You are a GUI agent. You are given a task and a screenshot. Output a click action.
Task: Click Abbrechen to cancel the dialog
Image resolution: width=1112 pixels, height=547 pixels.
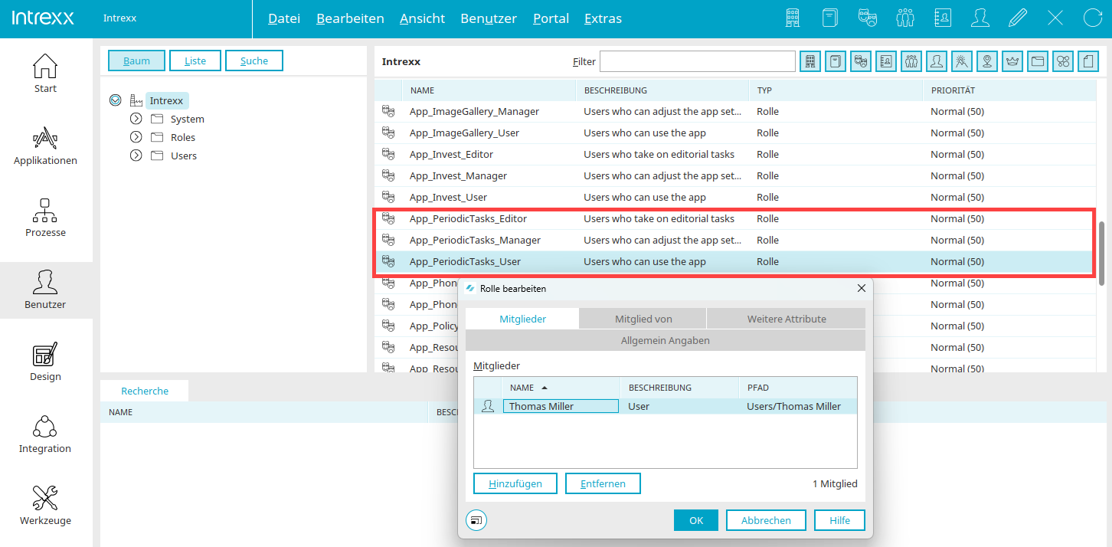tap(766, 520)
